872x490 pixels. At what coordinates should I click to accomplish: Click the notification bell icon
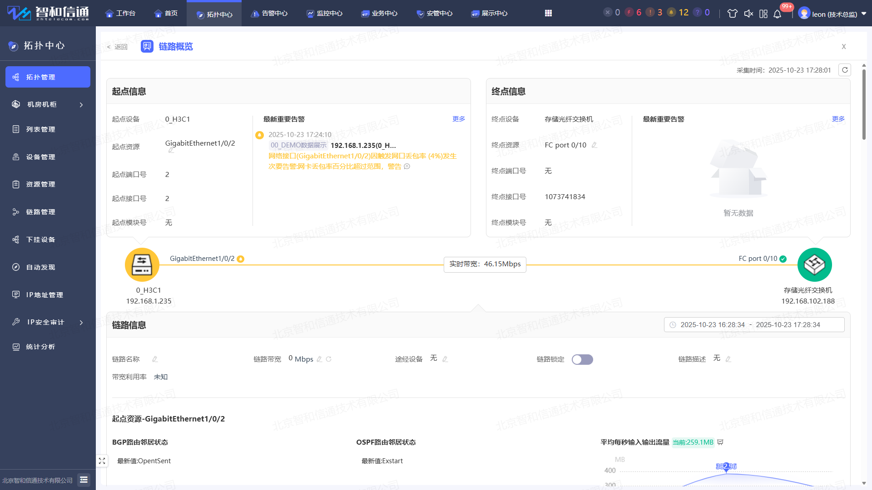pyautogui.click(x=777, y=14)
